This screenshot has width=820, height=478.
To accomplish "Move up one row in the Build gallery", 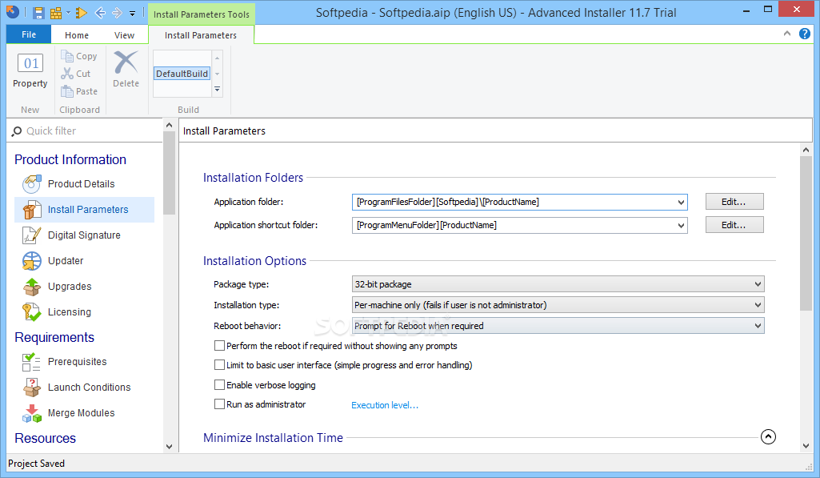I will 217,58.
